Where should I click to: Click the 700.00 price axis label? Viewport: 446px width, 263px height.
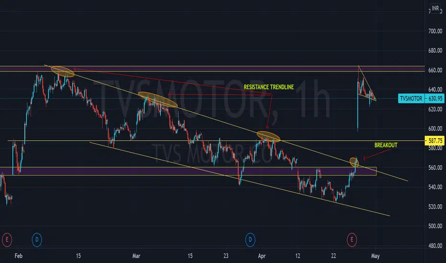435,31
